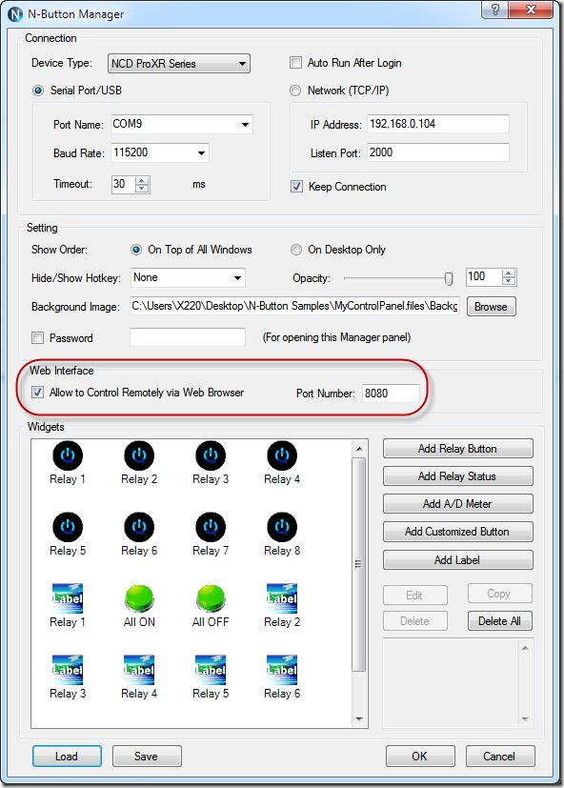Click the Background Image path field
The width and height of the screenshot is (564, 788).
[x=294, y=306]
